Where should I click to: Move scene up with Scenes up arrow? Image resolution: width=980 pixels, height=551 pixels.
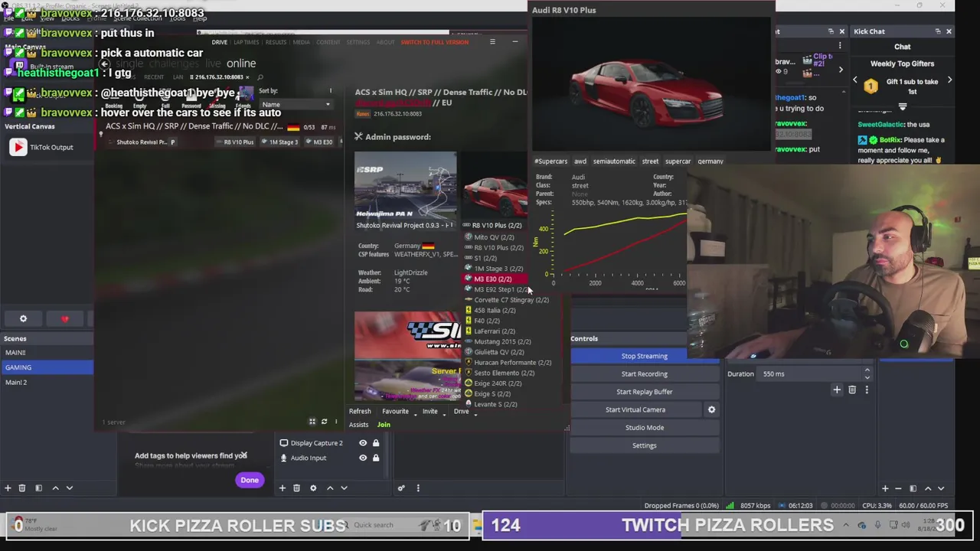coord(55,487)
